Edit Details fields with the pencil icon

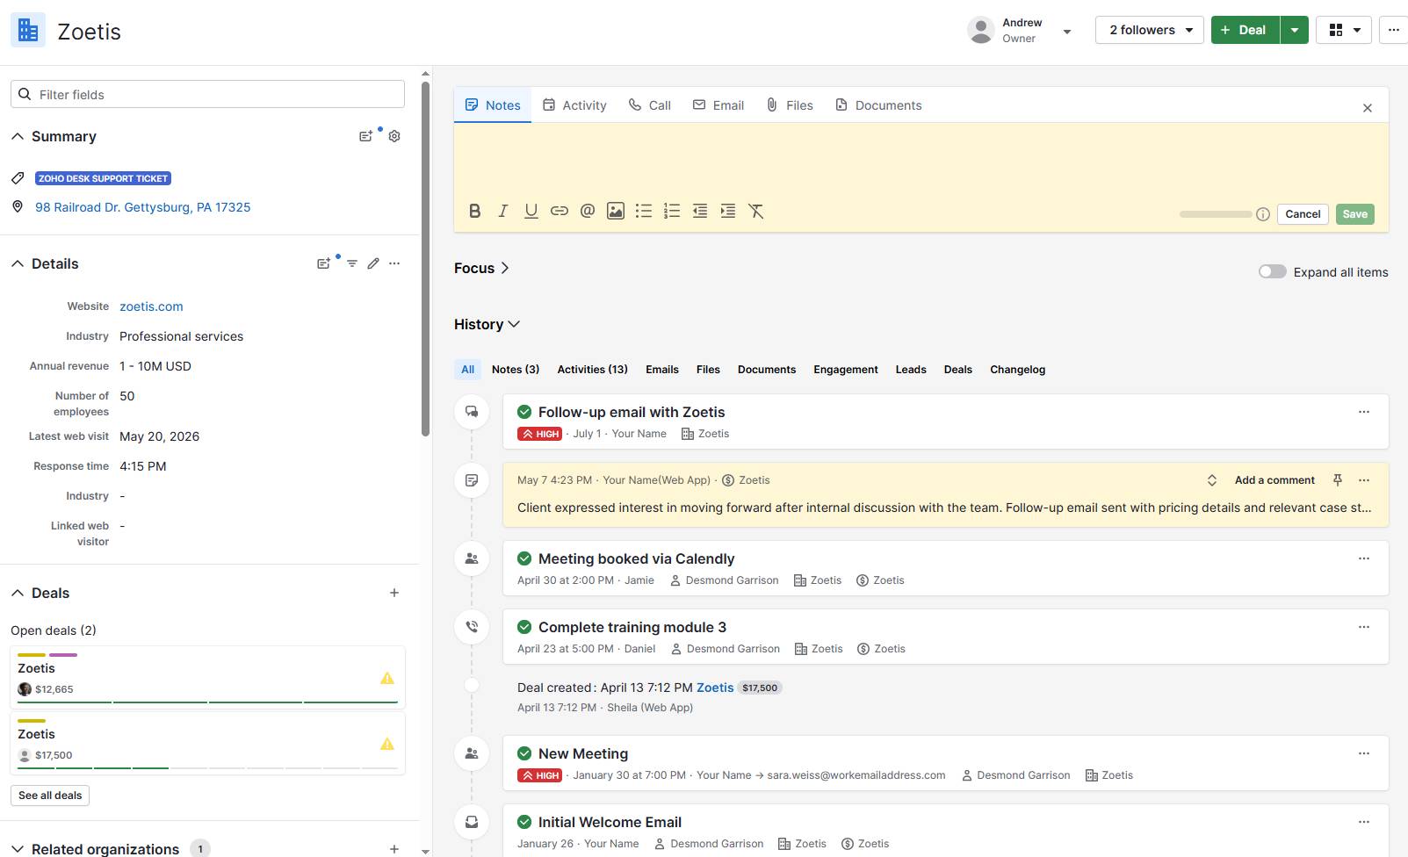[373, 263]
